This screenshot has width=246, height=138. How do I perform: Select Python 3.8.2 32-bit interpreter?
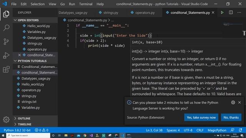[x=17, y=130]
